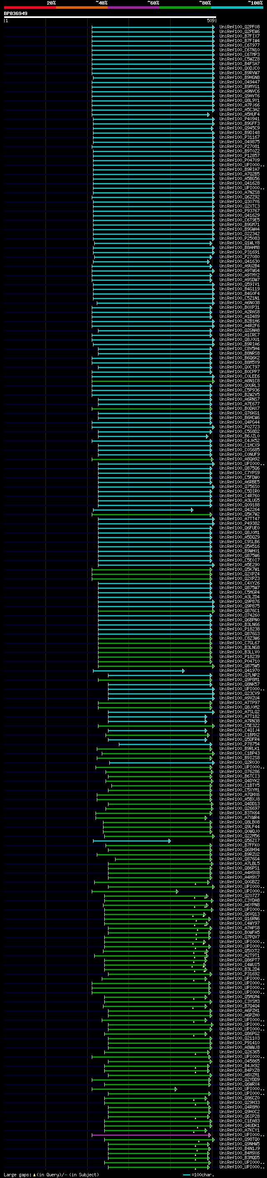Click the cyan ~100% identity legend segment

coord(237,8)
